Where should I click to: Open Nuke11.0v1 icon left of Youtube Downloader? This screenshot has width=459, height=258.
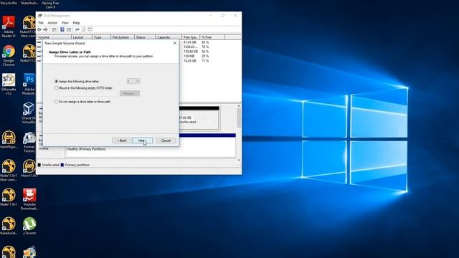[9, 197]
